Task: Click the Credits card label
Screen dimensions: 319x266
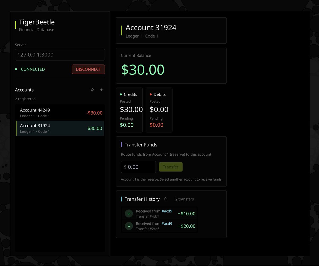Action: (x=131, y=94)
